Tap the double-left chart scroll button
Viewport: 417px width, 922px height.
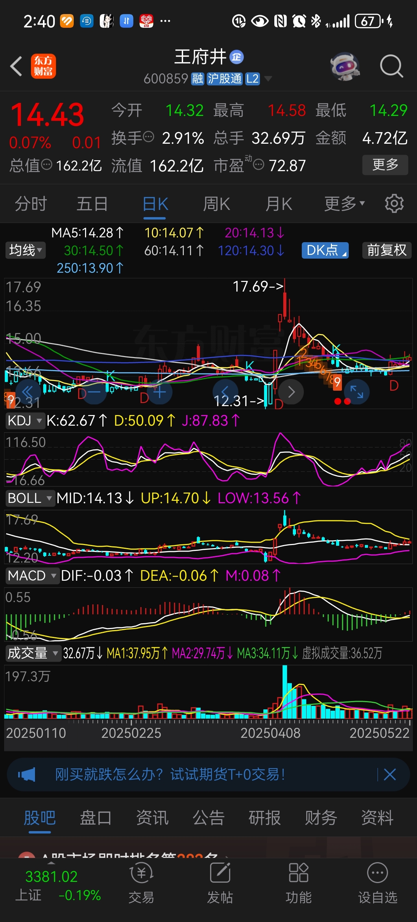27,392
